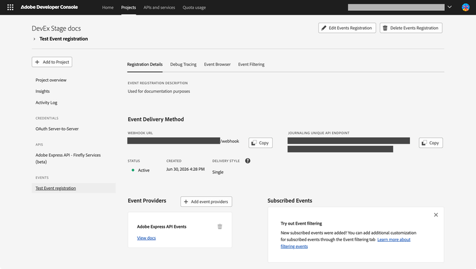Open Insights in sidebar
Viewport: 476px width, 269px height.
click(43, 91)
